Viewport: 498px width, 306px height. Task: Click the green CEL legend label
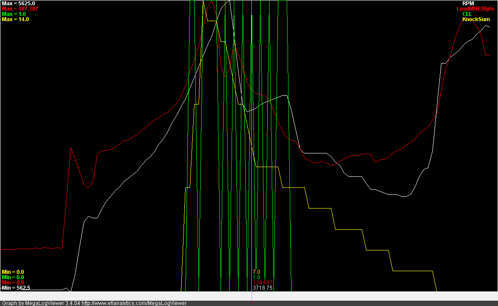click(467, 14)
